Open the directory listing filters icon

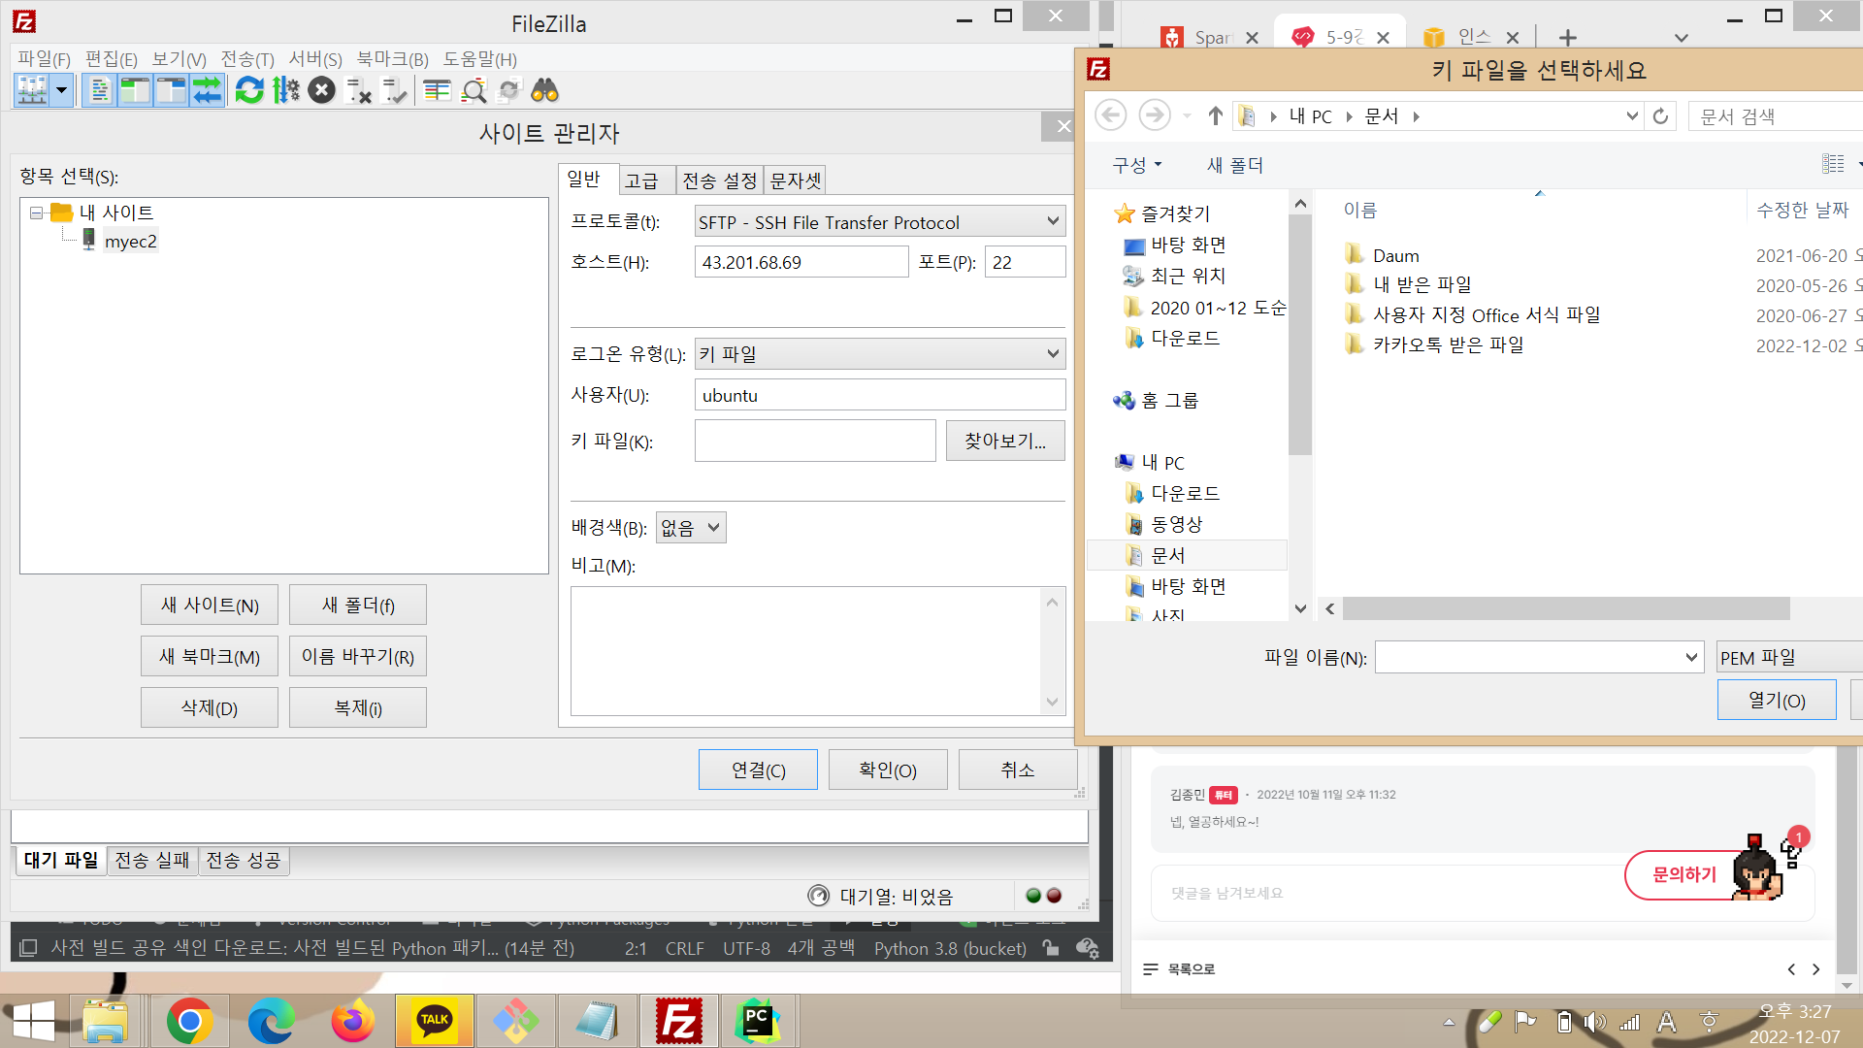(437, 91)
